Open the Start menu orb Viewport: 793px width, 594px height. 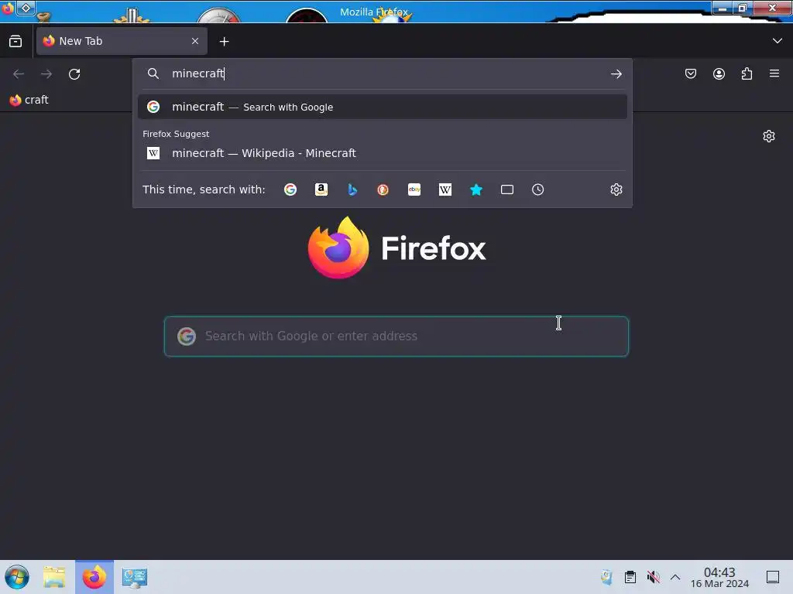click(17, 577)
